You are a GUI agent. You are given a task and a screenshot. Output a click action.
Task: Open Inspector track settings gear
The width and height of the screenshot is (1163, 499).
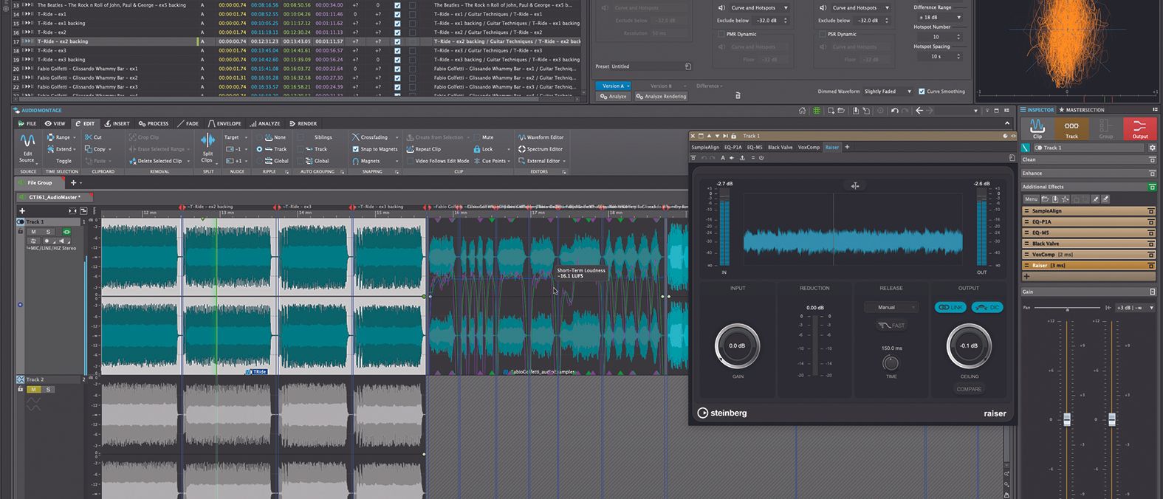[x=1152, y=148]
